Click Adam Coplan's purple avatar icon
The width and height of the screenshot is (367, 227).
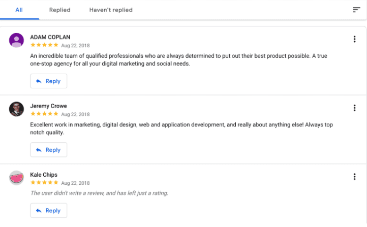point(17,40)
